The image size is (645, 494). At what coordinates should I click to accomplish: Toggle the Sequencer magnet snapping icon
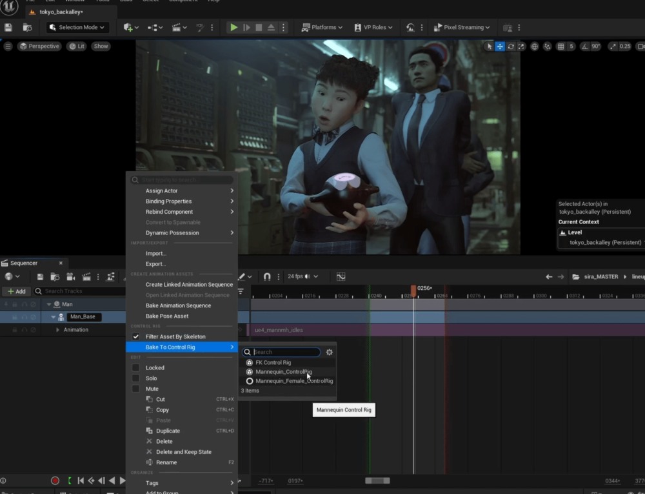[x=267, y=276]
